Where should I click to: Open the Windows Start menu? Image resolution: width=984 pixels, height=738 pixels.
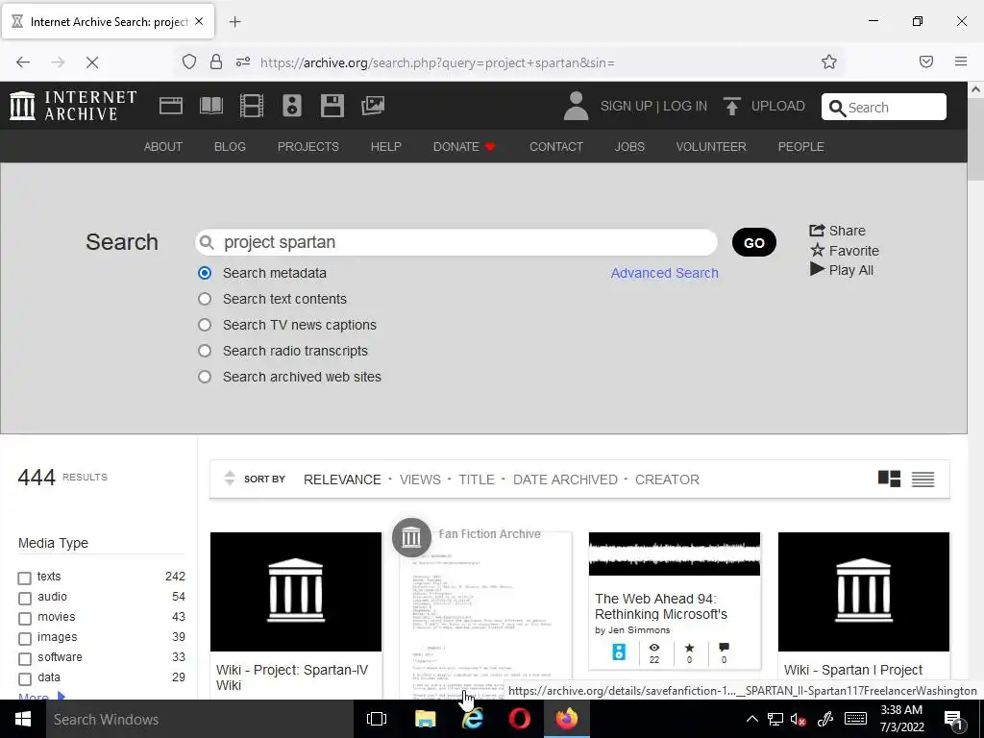[23, 719]
